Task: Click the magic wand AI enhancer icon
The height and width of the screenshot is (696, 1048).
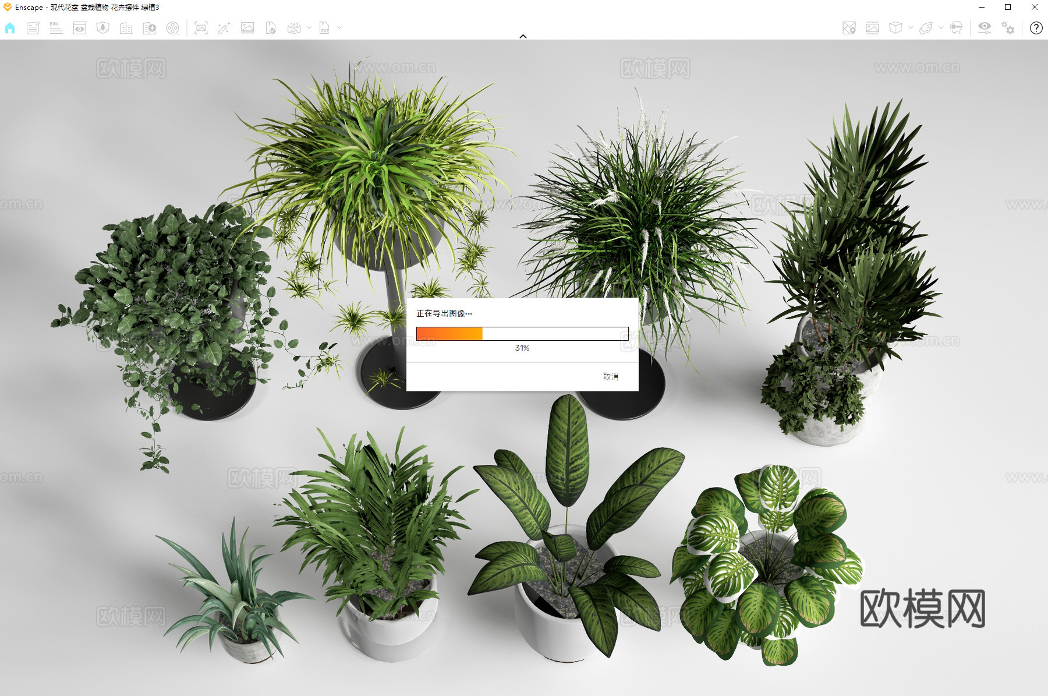Action: [x=224, y=28]
